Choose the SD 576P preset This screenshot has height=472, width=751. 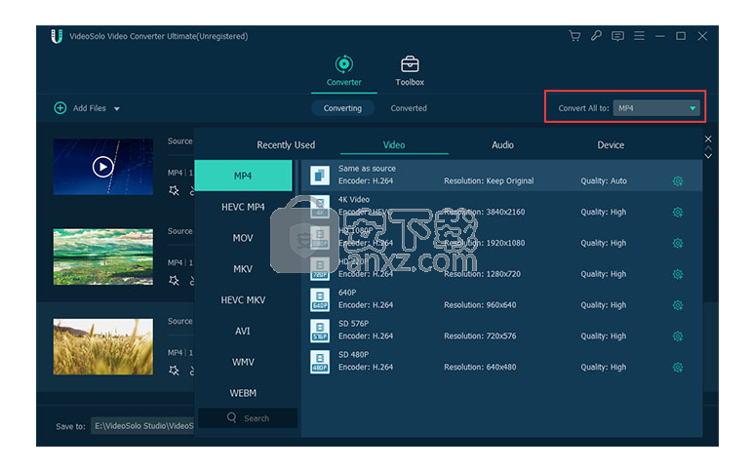click(x=502, y=331)
